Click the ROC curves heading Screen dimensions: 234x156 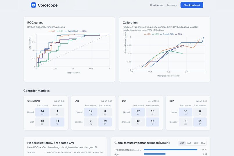click(x=35, y=23)
